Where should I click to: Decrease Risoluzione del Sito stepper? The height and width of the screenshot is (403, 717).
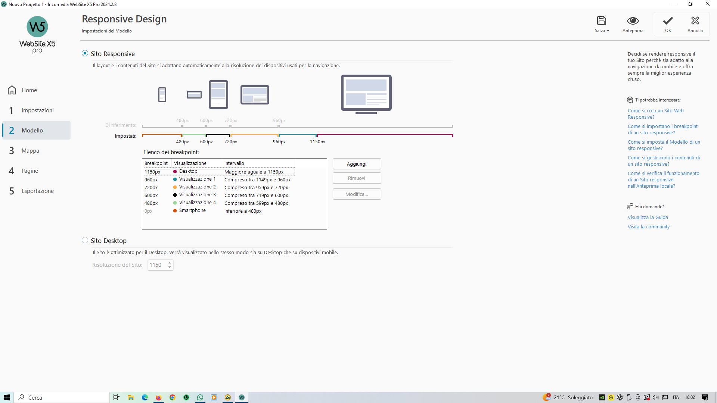click(170, 267)
